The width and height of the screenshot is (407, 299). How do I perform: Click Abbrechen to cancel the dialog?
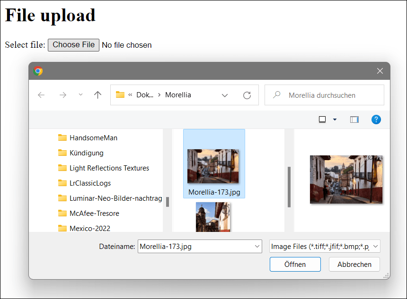[354, 264]
